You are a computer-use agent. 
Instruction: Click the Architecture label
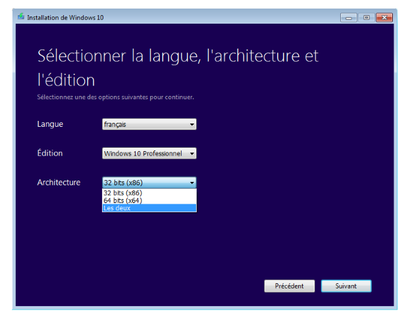point(59,183)
